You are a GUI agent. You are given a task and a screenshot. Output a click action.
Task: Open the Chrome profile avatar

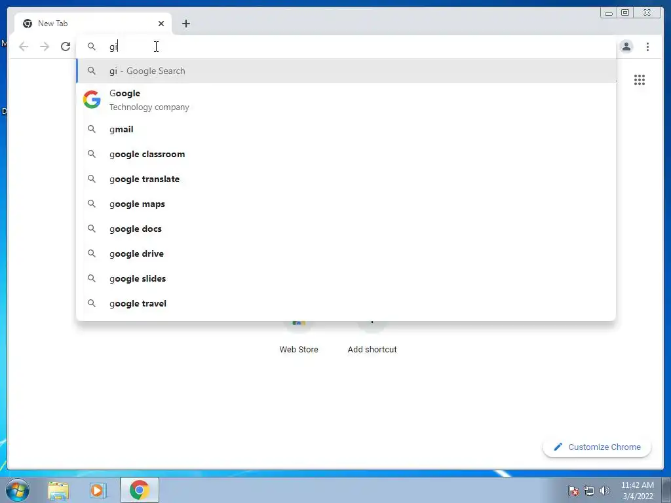[626, 47]
